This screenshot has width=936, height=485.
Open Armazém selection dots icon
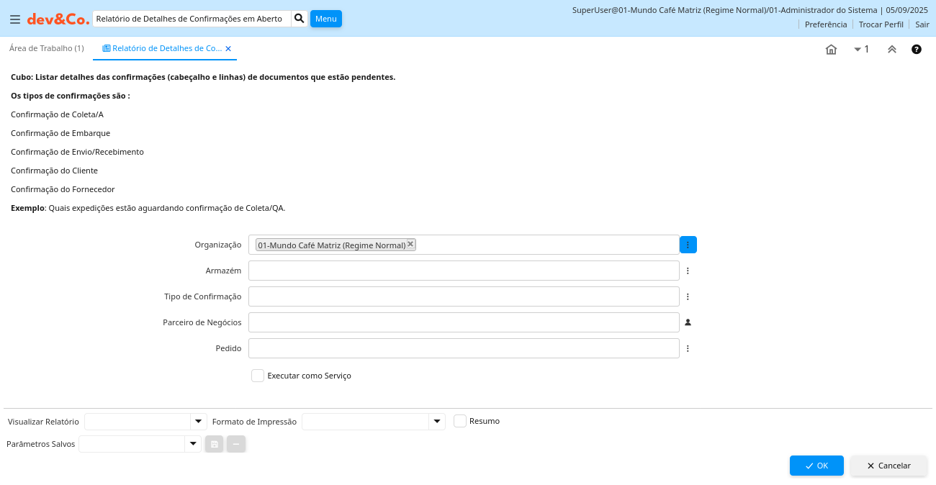pos(688,271)
